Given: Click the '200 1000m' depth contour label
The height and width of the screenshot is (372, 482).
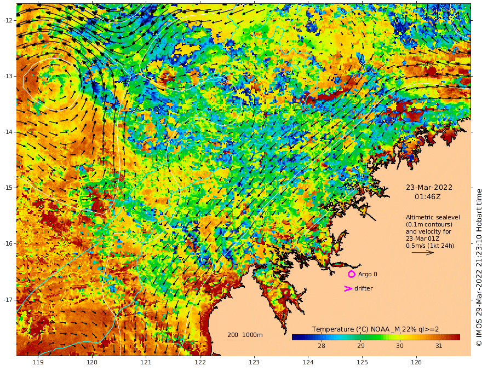Looking at the screenshot, I should point(245,335).
